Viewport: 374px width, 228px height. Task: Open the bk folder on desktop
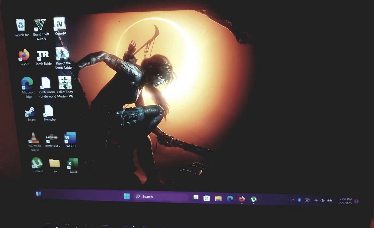click(55, 163)
